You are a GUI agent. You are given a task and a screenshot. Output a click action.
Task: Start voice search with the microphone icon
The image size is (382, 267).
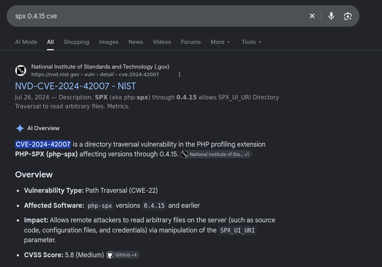tap(331, 16)
